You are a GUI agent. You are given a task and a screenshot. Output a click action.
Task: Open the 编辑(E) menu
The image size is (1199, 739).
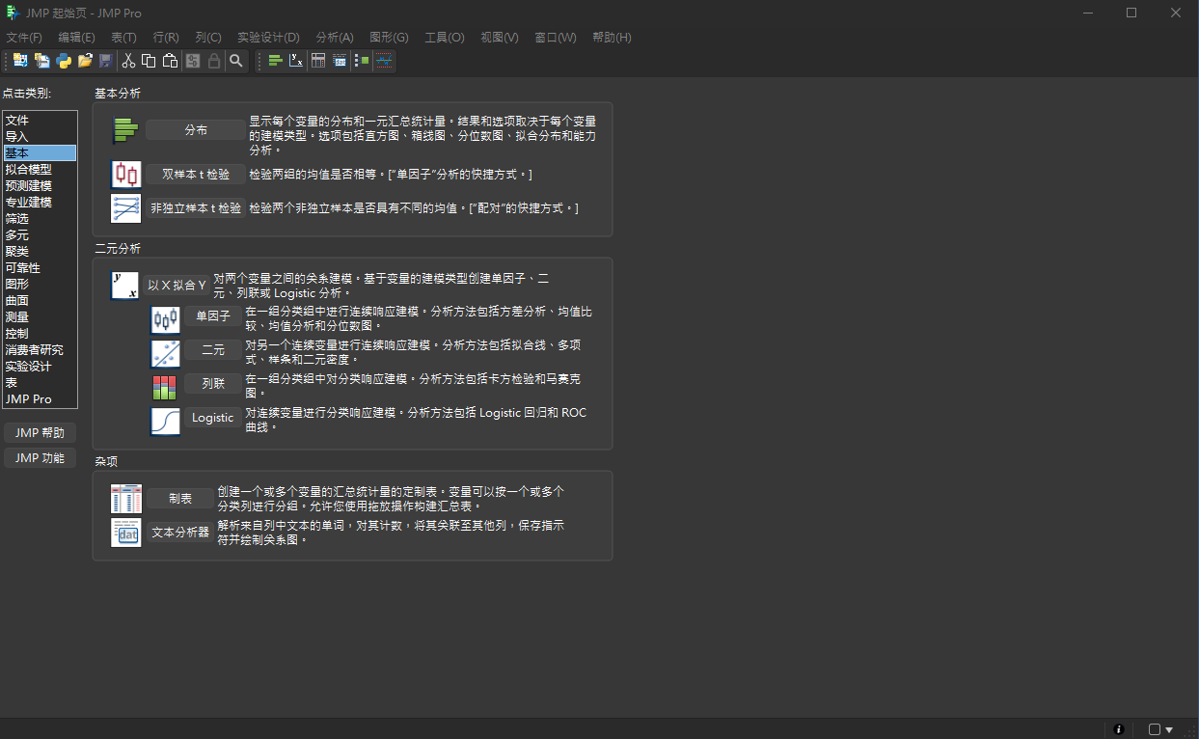click(76, 38)
